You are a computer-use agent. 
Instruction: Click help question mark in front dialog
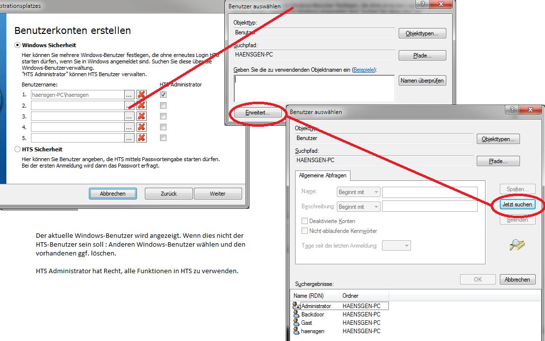512,110
